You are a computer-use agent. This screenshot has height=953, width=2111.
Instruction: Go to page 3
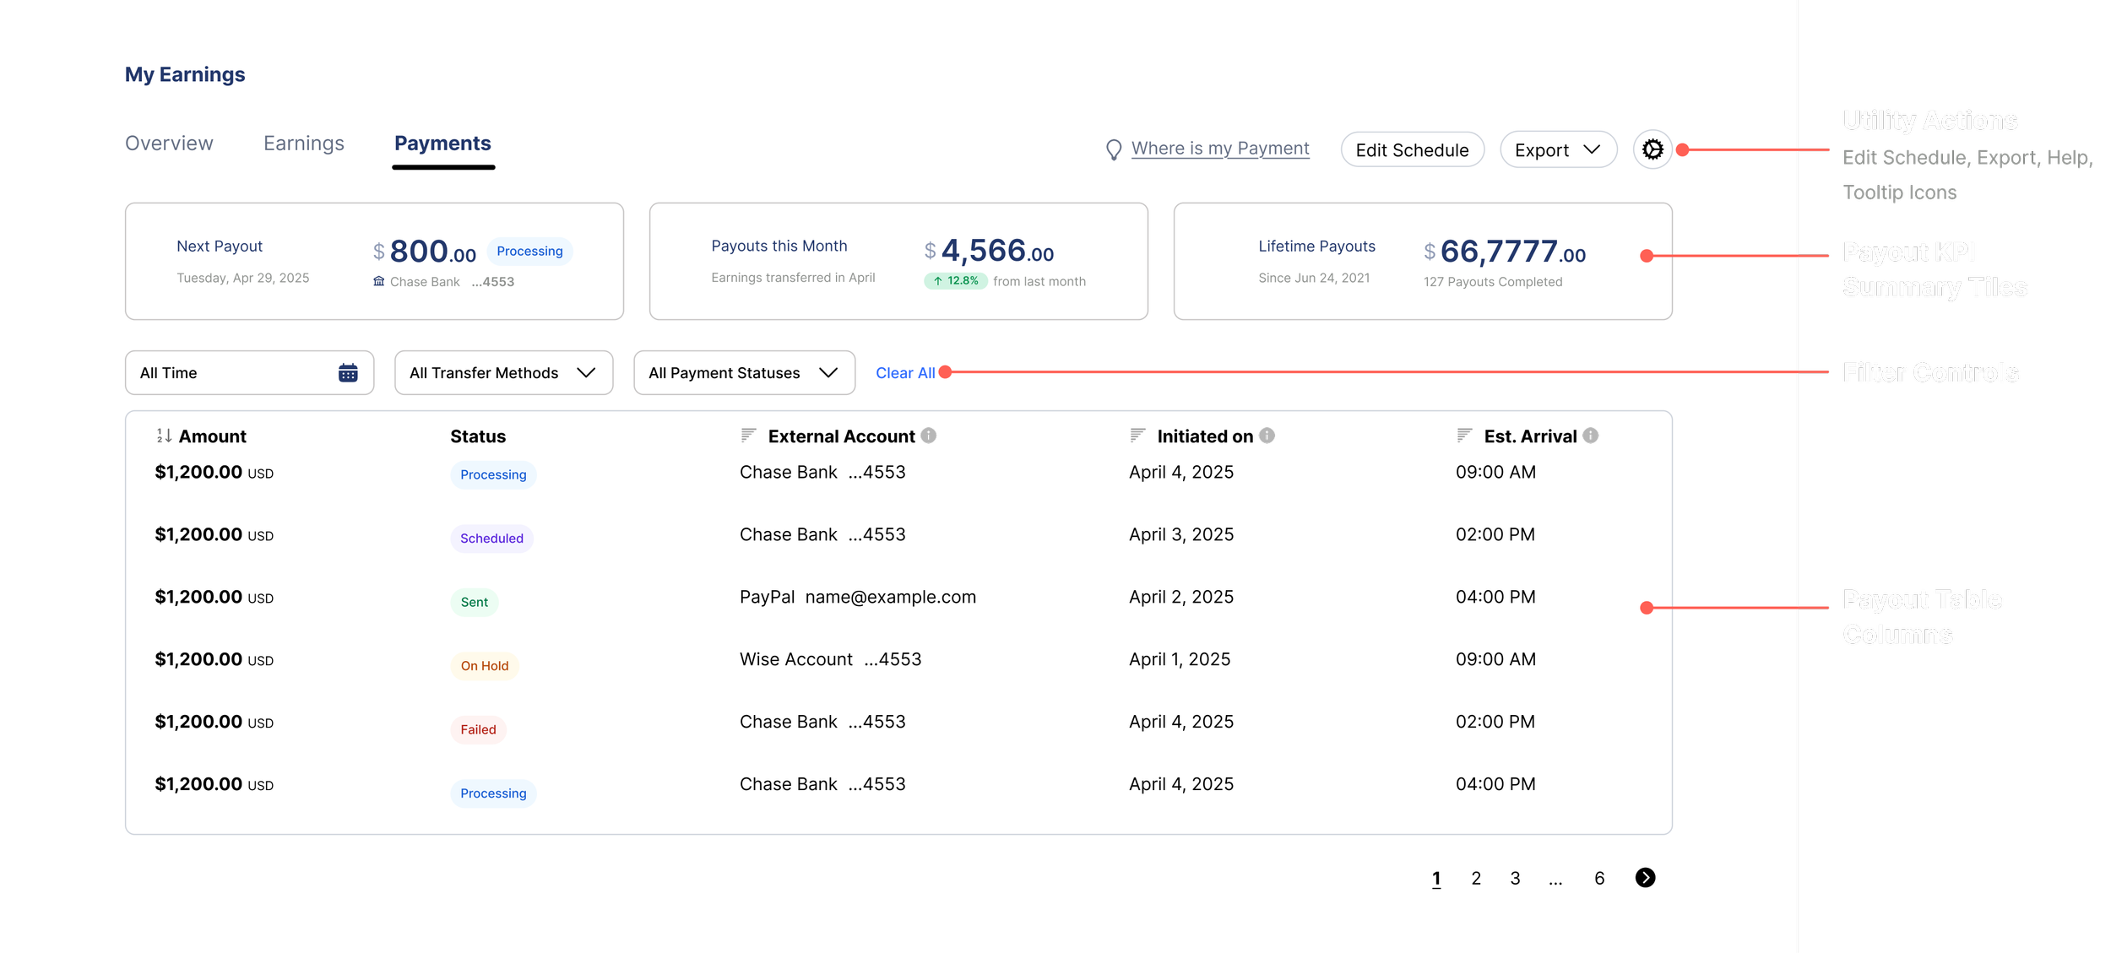tap(1516, 878)
